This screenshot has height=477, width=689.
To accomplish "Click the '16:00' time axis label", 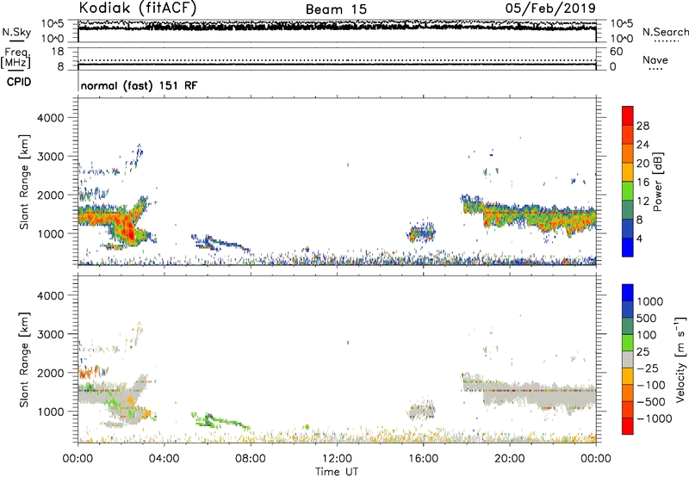I will click(423, 459).
